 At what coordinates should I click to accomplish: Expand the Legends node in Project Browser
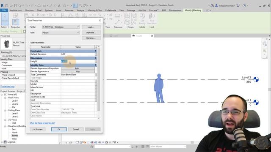click(x=2, y=142)
